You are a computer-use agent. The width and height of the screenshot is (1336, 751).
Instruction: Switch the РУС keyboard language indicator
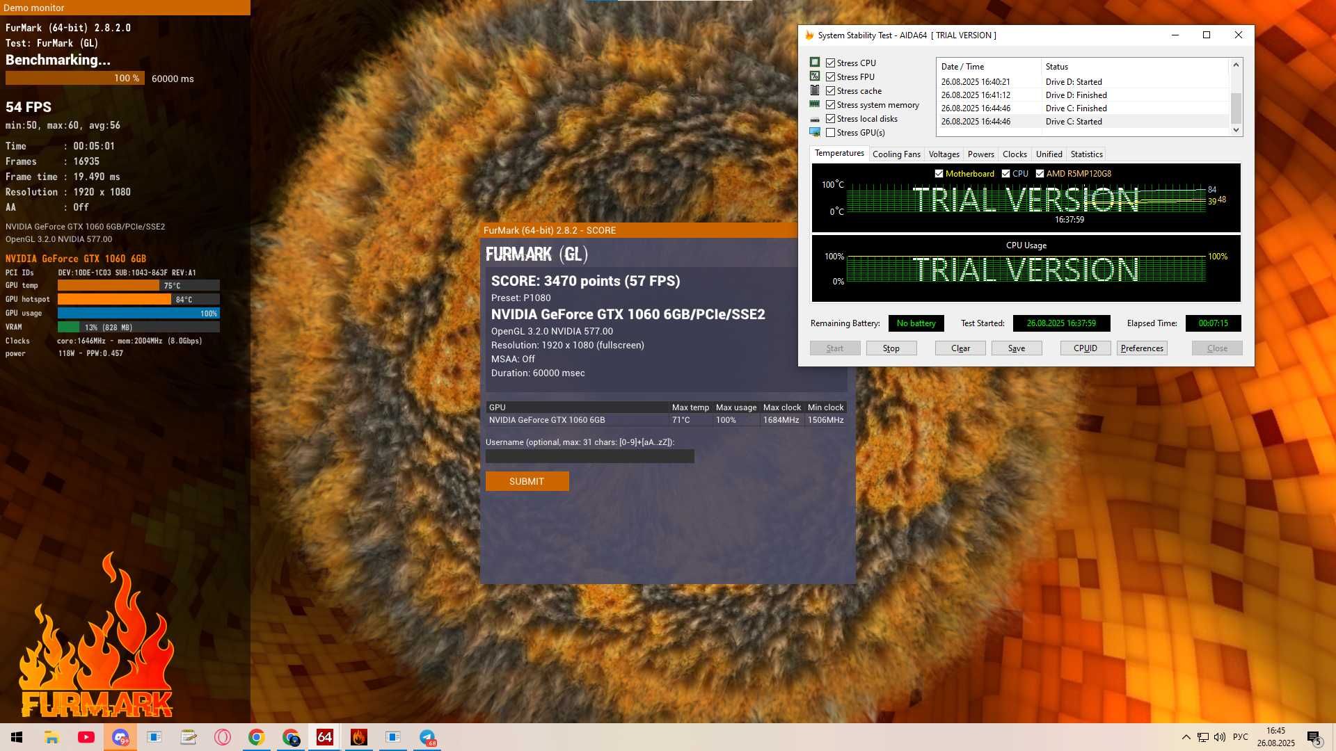pyautogui.click(x=1241, y=737)
